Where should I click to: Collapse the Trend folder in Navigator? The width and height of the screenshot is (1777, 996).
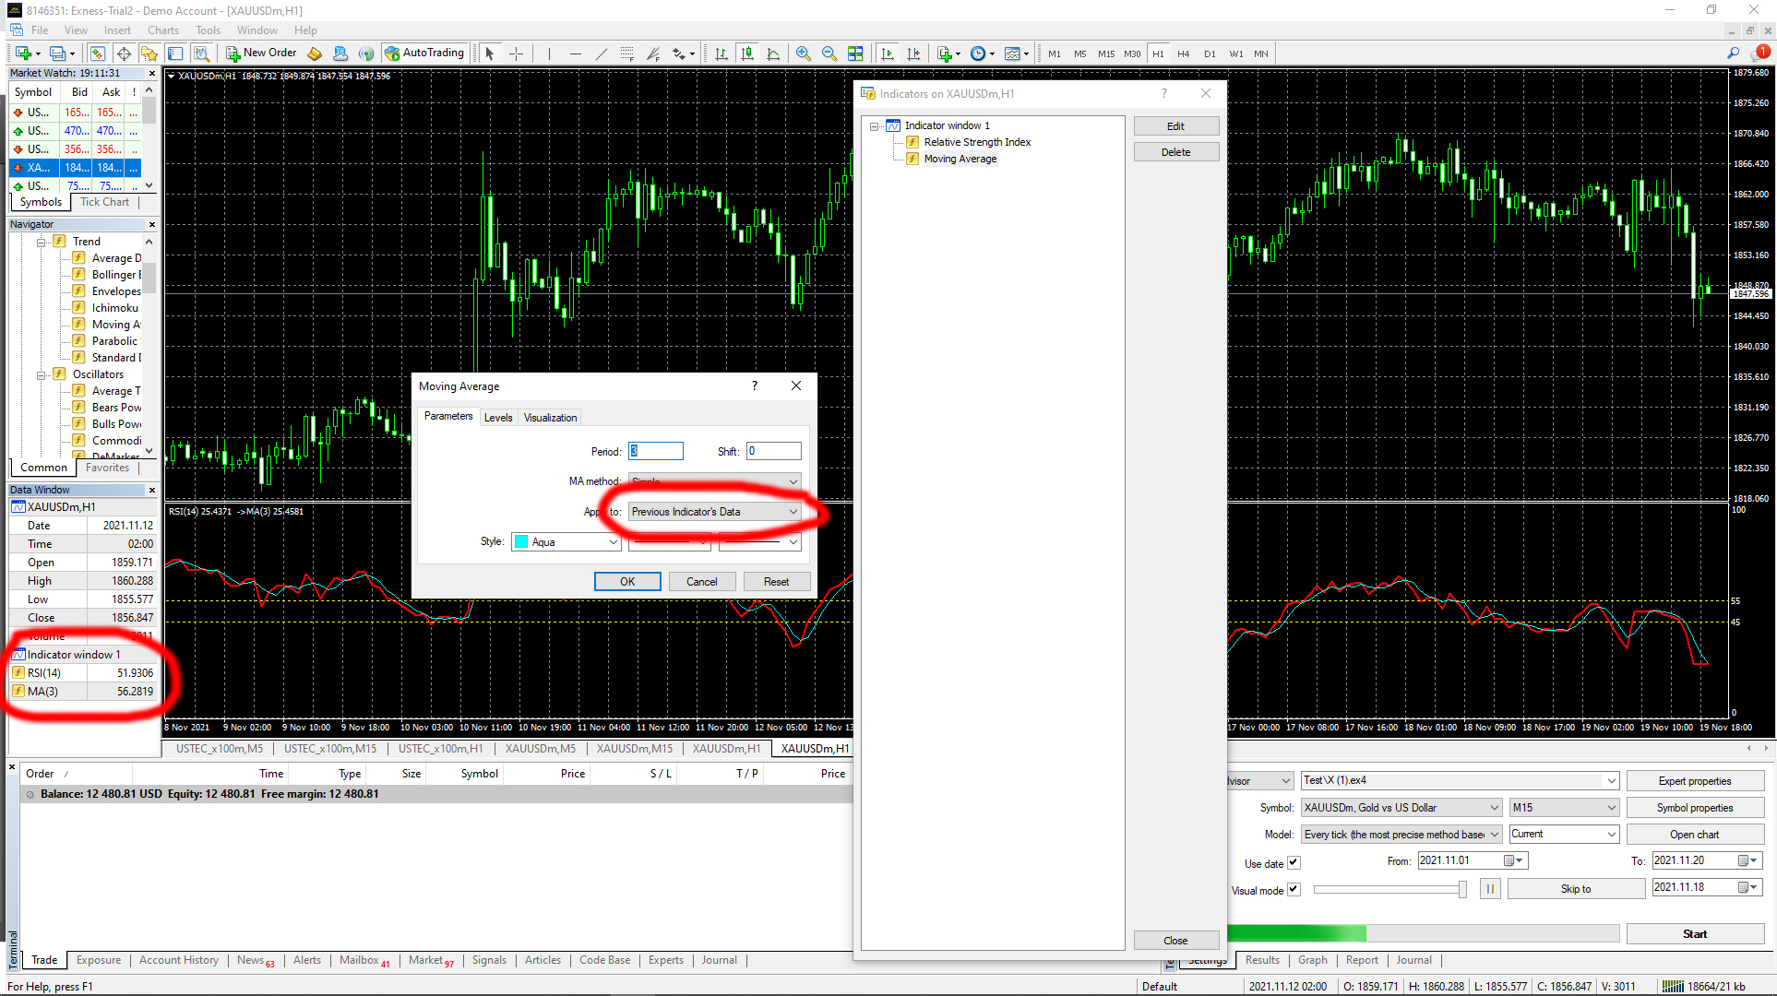click(x=42, y=243)
